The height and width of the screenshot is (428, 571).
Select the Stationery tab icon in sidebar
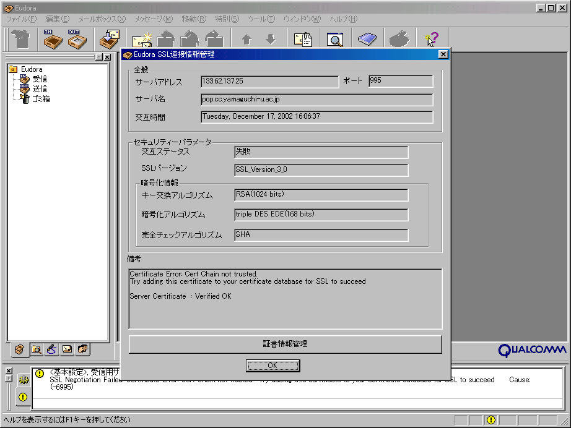(x=68, y=349)
